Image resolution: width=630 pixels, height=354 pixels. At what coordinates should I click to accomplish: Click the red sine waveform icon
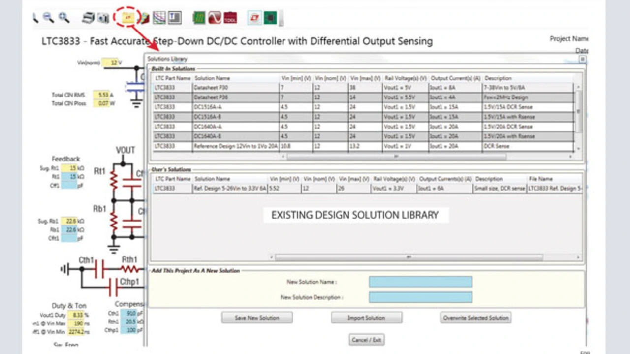point(215,18)
